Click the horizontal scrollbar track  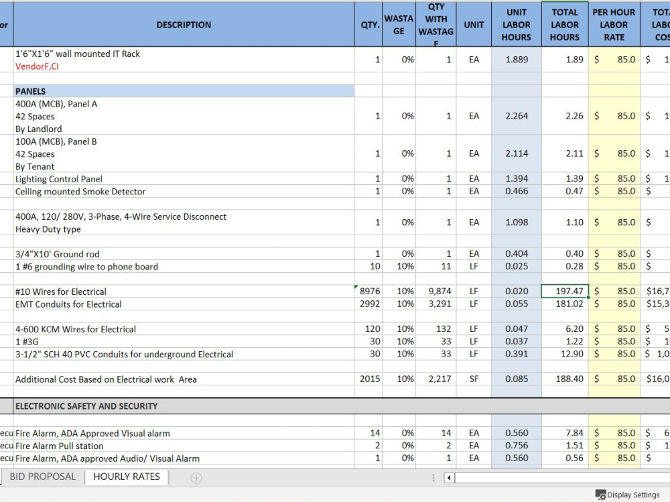point(562,478)
